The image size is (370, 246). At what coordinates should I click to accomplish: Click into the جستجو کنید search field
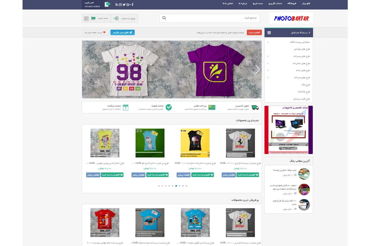[x=211, y=18]
